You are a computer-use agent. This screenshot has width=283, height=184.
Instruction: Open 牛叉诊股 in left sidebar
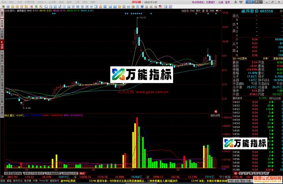(x=2, y=98)
